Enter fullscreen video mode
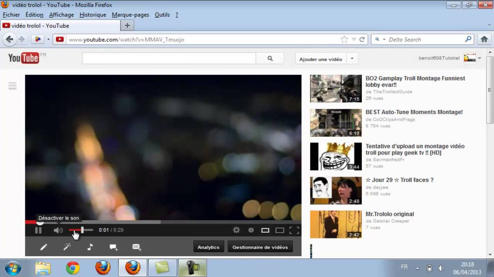The image size is (494, 277). [x=294, y=230]
